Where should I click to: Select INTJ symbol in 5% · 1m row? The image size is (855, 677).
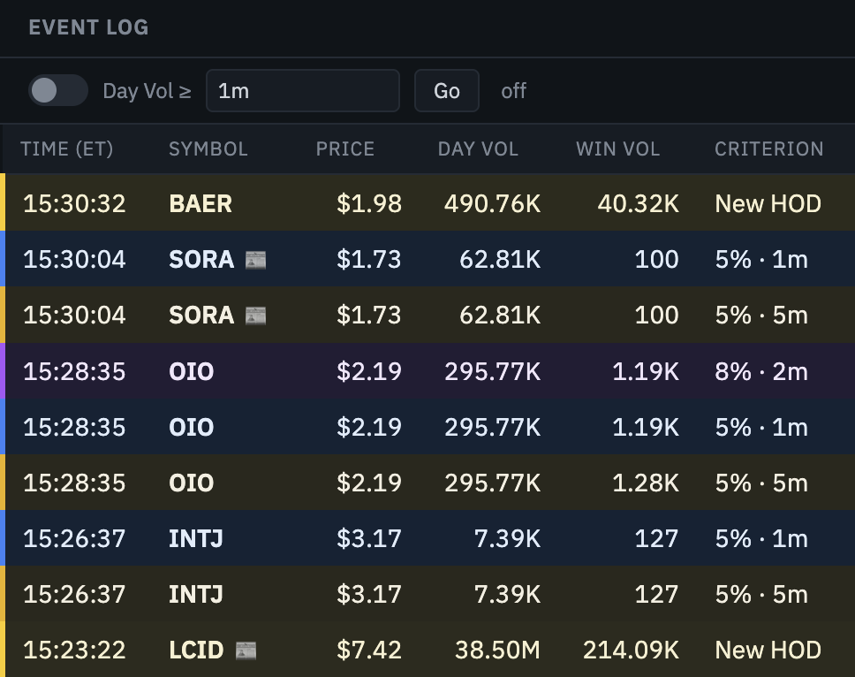(x=196, y=538)
